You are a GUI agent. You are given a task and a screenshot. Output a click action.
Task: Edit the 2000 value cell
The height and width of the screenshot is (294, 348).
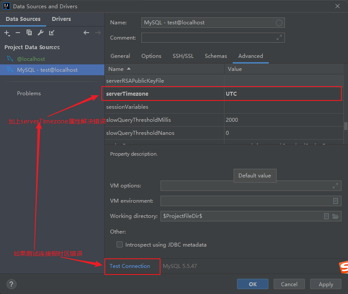tap(284, 120)
